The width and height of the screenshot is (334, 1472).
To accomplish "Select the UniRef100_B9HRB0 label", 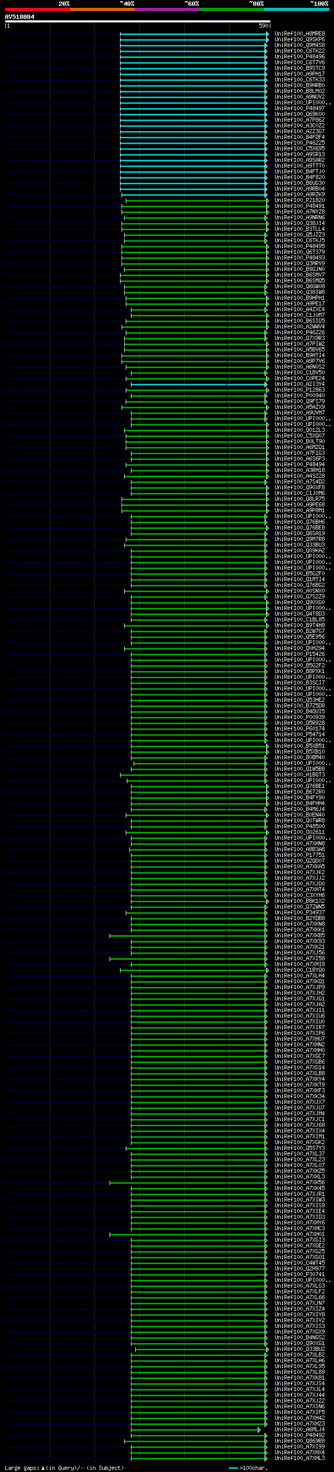I will coord(299,85).
